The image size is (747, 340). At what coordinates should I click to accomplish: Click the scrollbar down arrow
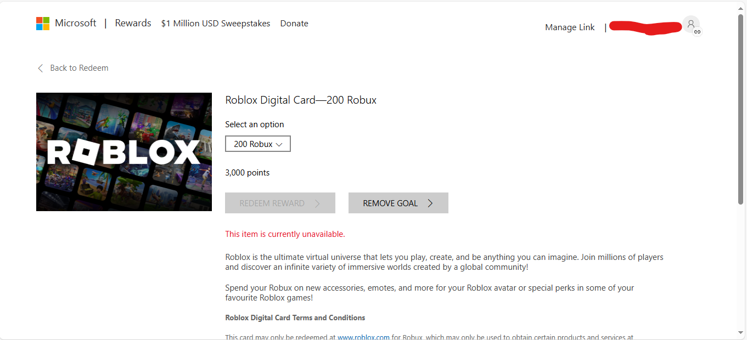point(741,332)
